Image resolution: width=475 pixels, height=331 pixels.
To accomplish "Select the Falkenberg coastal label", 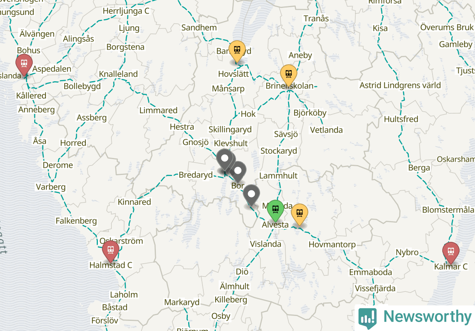I will click(x=76, y=221).
